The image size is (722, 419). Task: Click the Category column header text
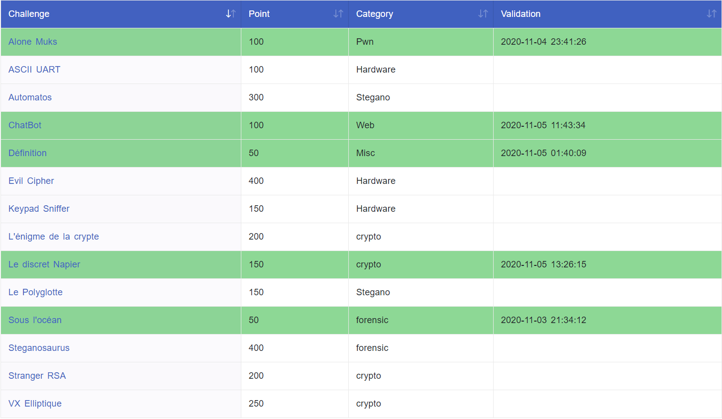click(x=375, y=14)
